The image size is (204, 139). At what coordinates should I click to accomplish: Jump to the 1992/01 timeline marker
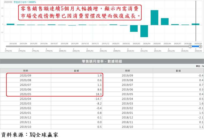(8, 51)
